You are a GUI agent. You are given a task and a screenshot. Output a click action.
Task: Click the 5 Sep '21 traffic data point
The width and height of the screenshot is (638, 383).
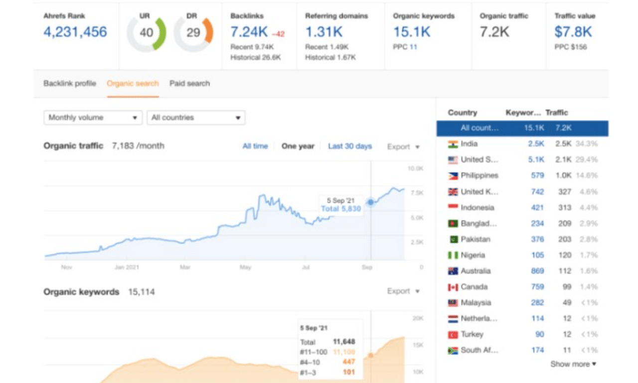[370, 202]
